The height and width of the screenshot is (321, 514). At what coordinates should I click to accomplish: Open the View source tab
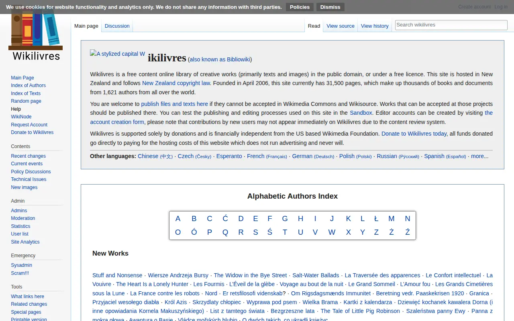(341, 26)
